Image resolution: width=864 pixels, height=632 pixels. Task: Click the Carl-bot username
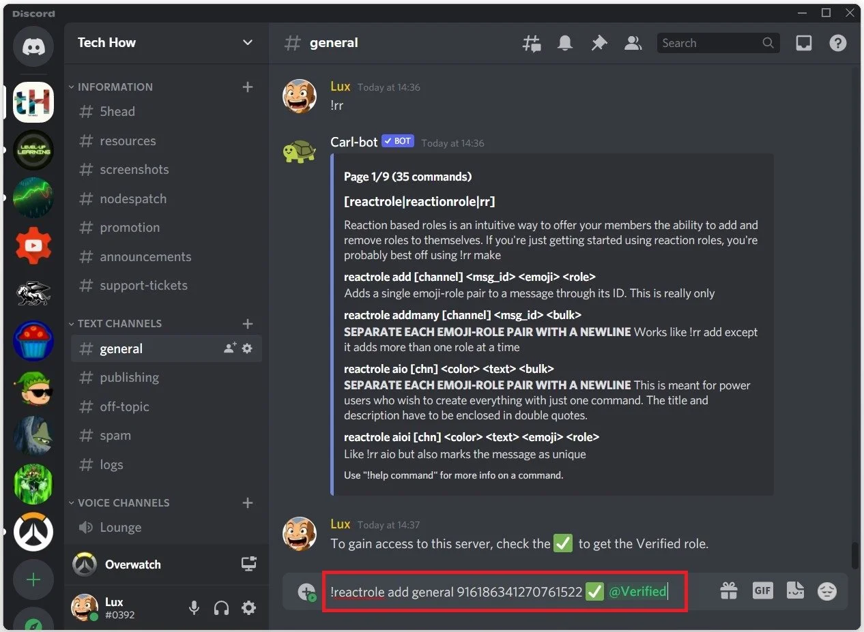coord(354,142)
